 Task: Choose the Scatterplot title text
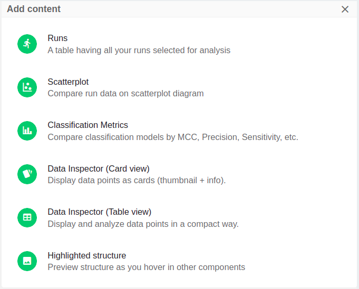(x=68, y=82)
